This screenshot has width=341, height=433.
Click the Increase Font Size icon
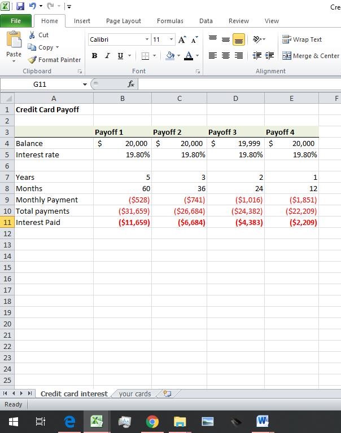click(182, 39)
